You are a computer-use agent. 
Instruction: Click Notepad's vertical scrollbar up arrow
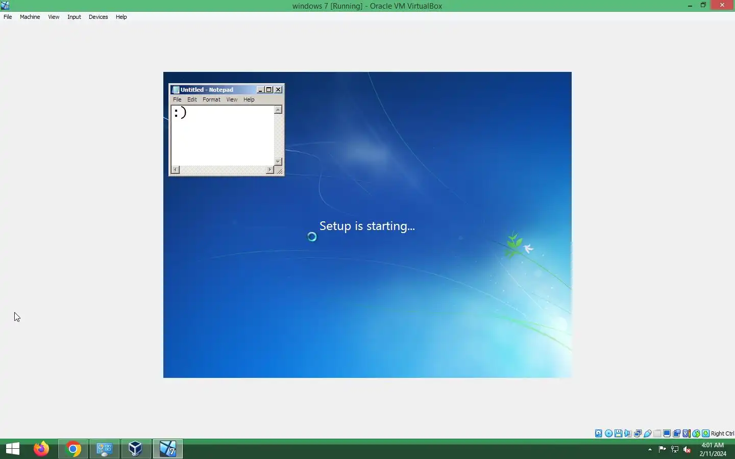click(278, 110)
